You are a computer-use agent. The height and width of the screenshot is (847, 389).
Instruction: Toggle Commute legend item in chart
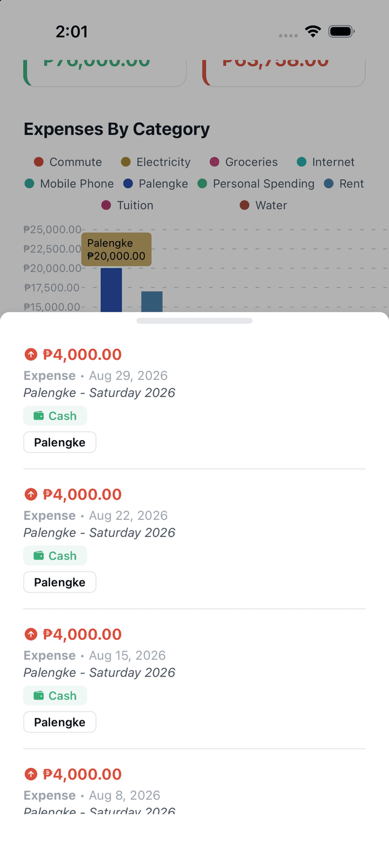67,162
